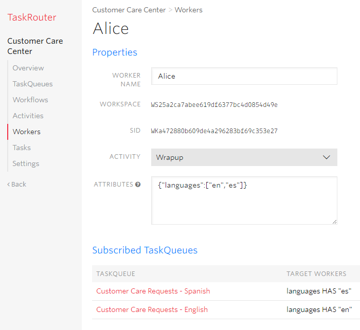Click the languages HAS "en" cell
360x330 pixels.
[x=319, y=309]
